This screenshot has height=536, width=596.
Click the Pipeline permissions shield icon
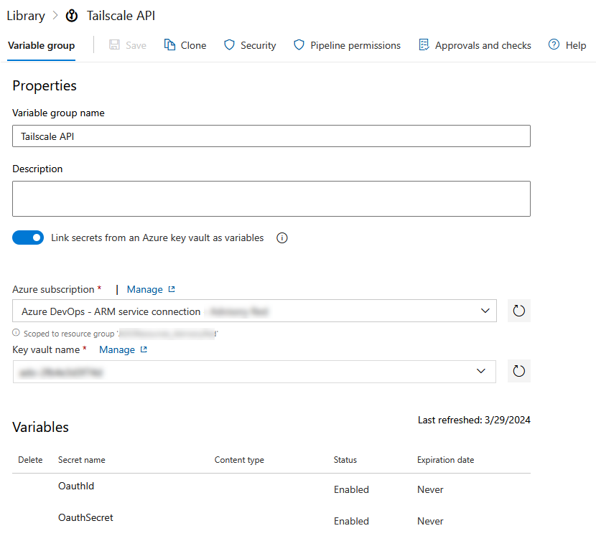(299, 44)
